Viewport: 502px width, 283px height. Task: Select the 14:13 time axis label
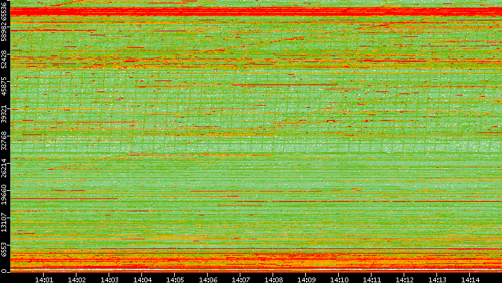point(437,280)
